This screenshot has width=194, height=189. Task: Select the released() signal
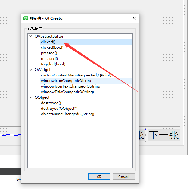pos(49,59)
